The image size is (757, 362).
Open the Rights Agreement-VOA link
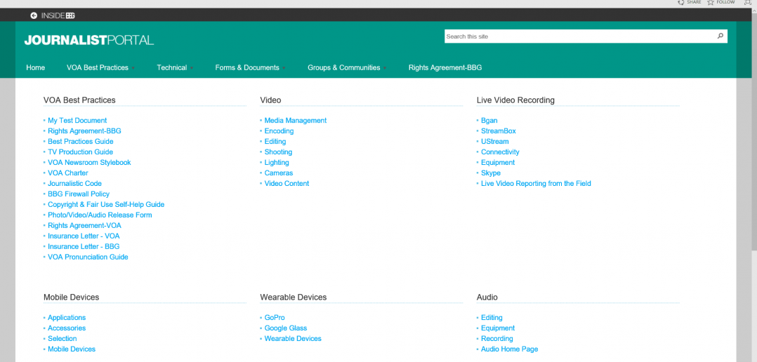coord(84,226)
